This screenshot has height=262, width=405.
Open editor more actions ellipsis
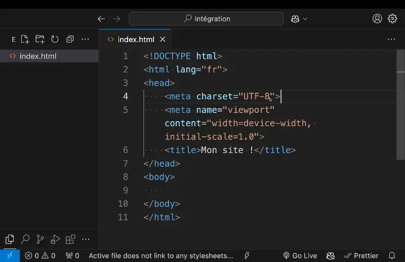click(x=391, y=40)
